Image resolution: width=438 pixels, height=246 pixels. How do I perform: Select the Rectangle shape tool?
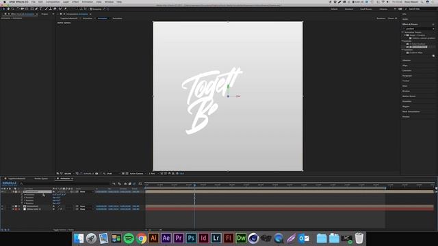(x=31, y=9)
